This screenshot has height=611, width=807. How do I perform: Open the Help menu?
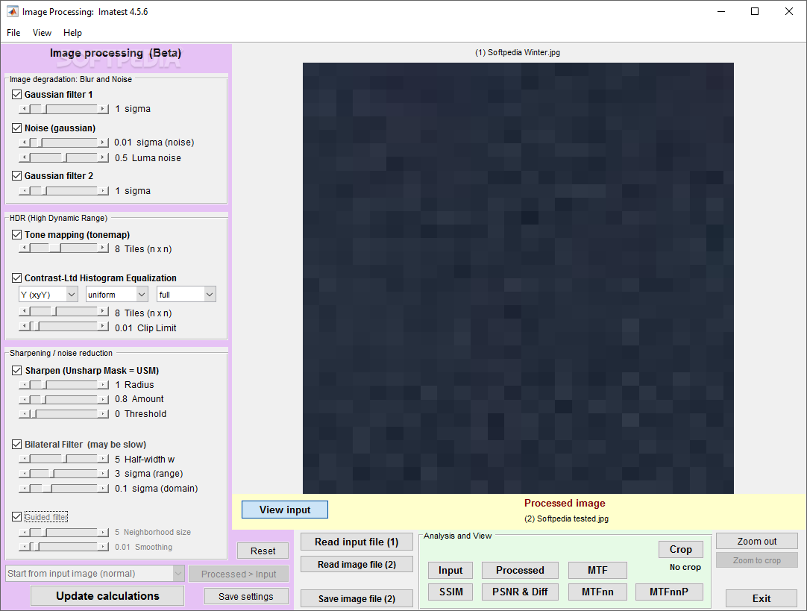tap(72, 32)
